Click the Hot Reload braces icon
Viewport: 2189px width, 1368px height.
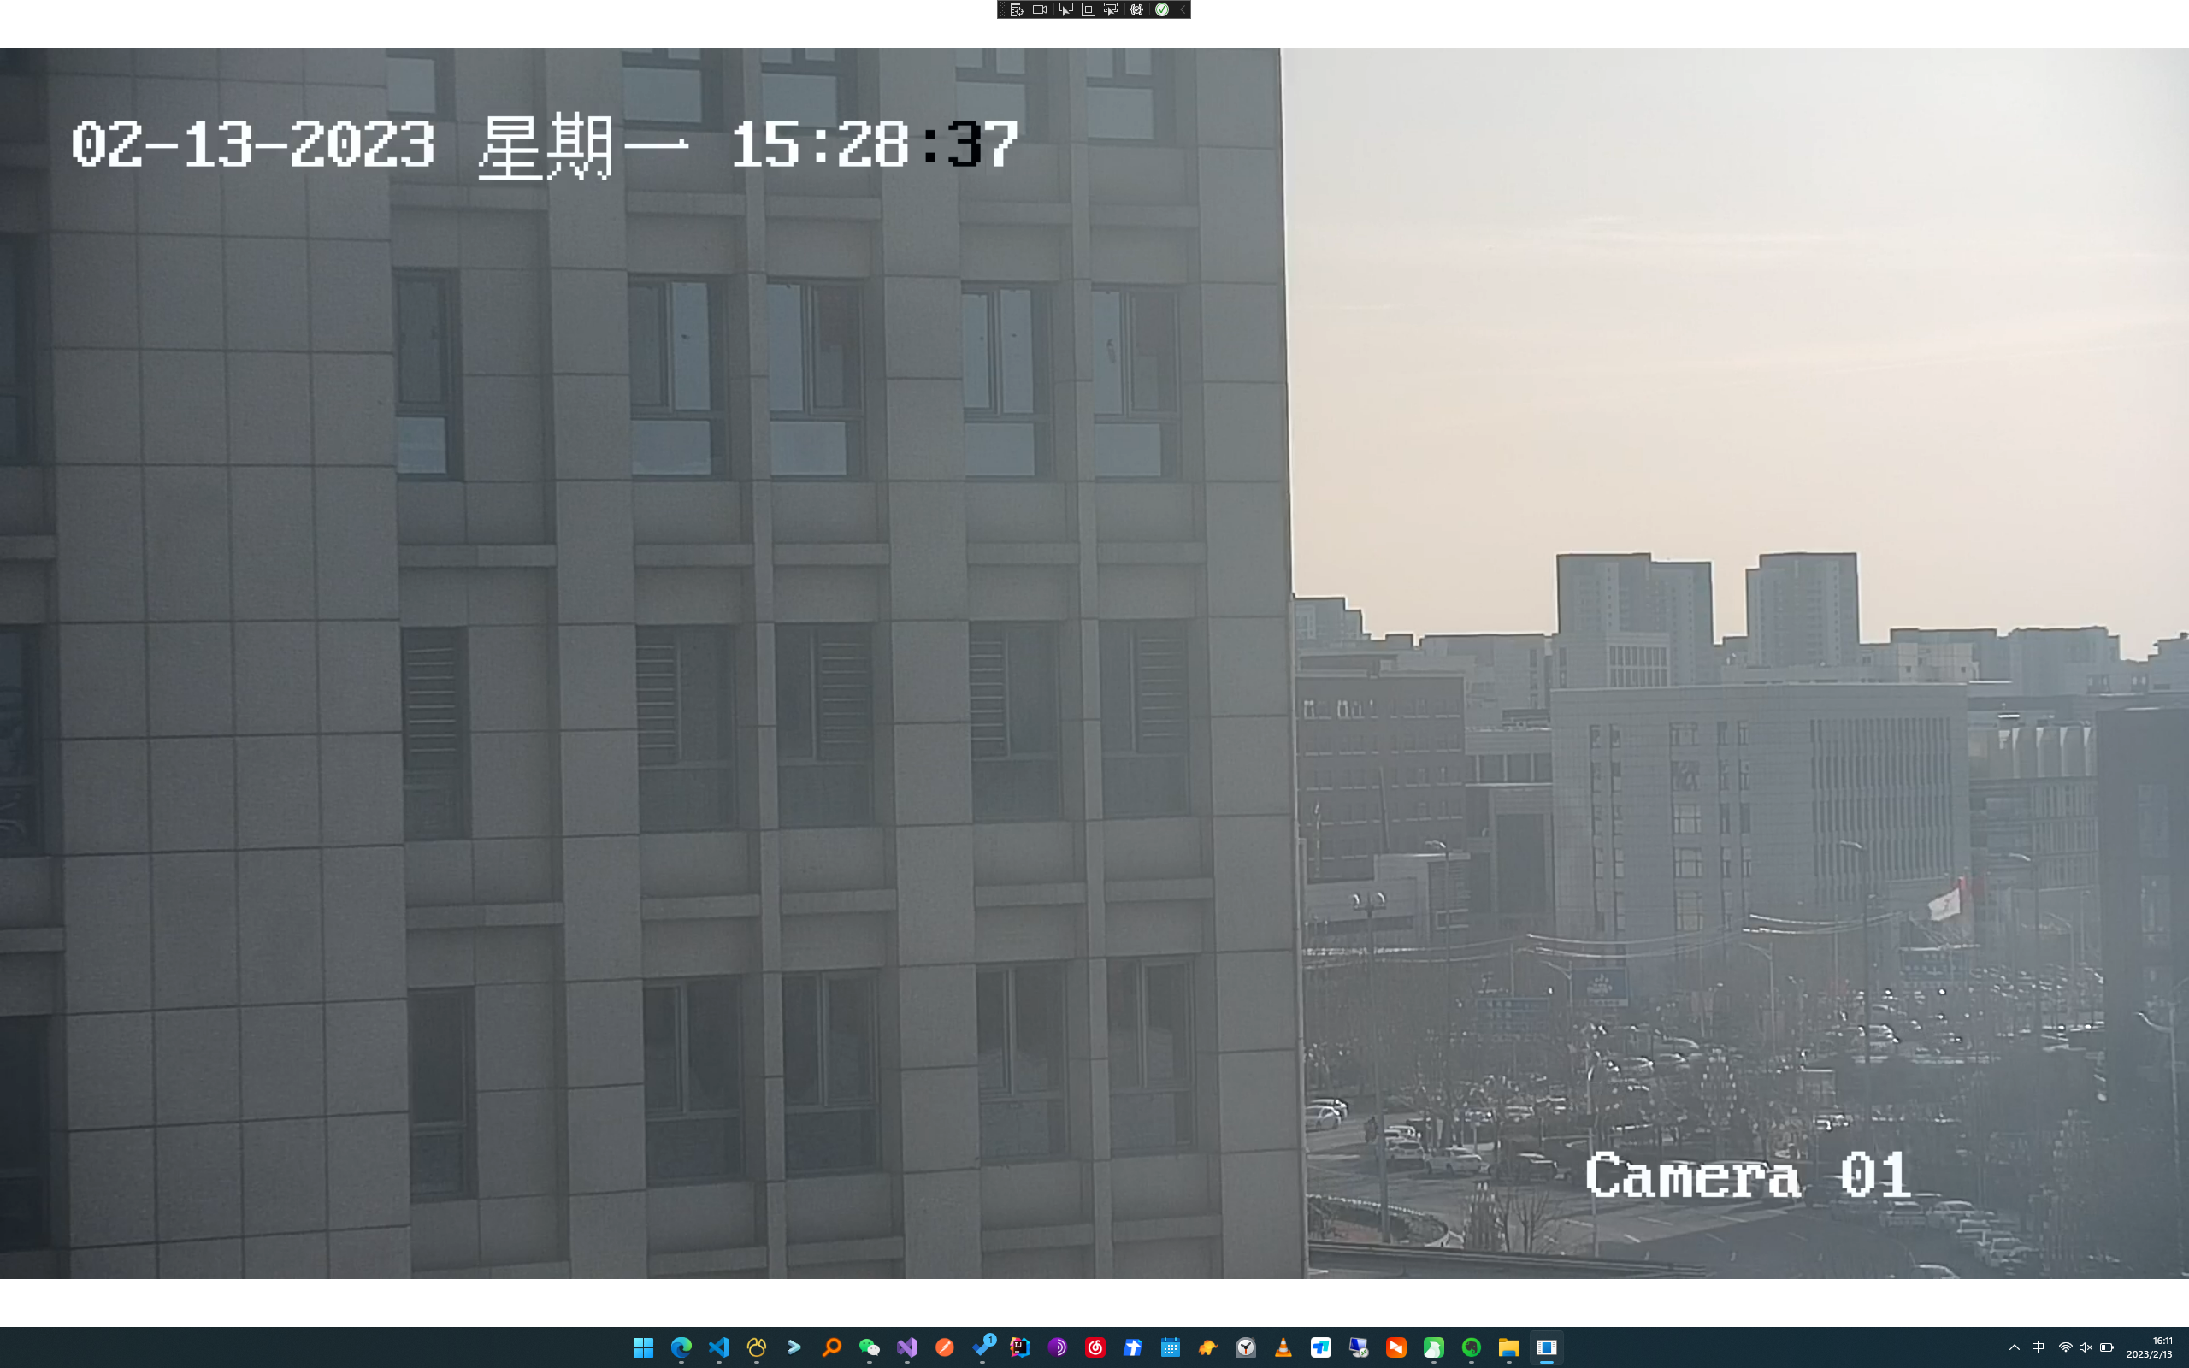click(x=1137, y=9)
